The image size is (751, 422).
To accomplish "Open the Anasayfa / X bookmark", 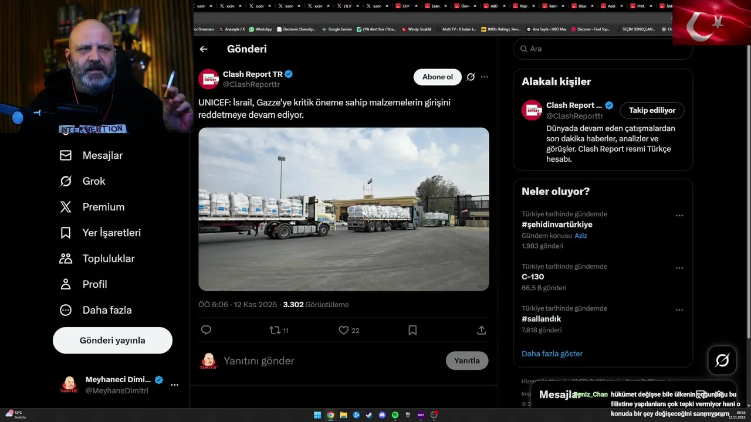I will [232, 29].
